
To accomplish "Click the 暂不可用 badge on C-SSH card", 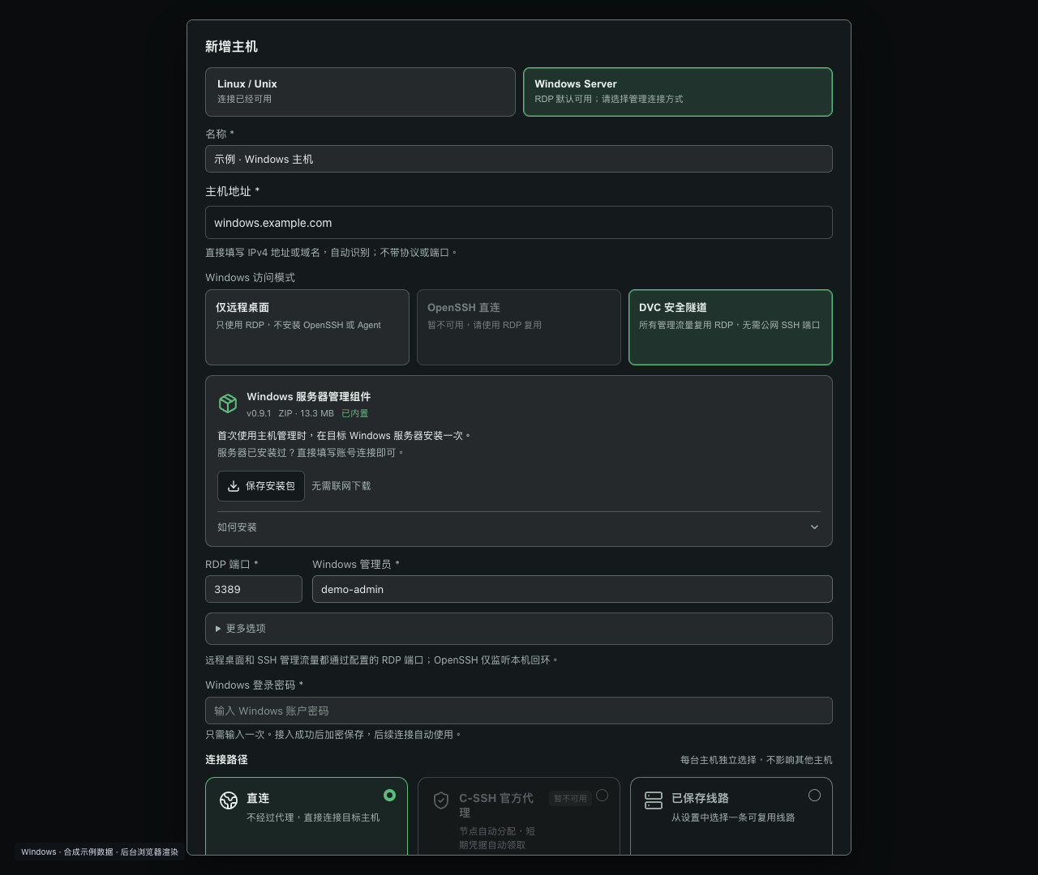I will point(570,799).
